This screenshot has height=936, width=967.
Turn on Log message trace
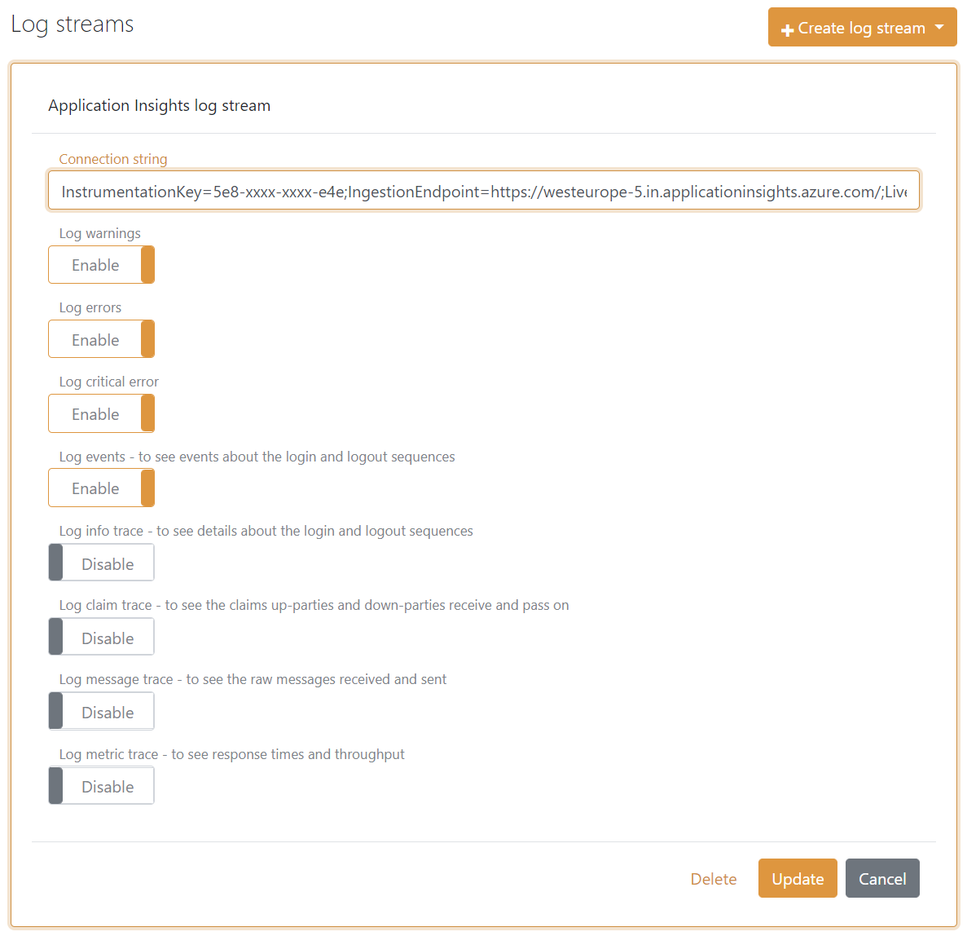coord(101,710)
